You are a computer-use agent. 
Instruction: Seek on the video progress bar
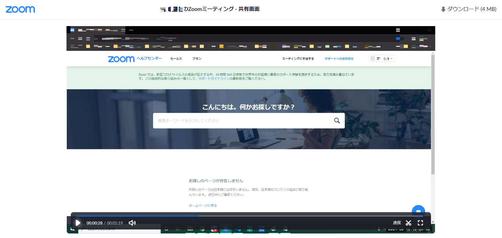tap(250, 216)
